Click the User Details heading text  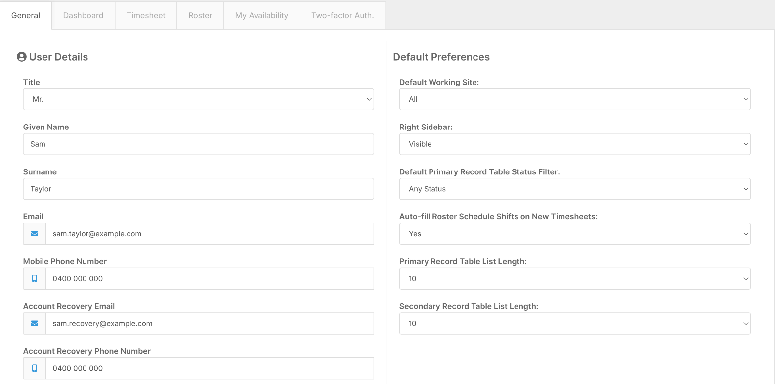(58, 57)
